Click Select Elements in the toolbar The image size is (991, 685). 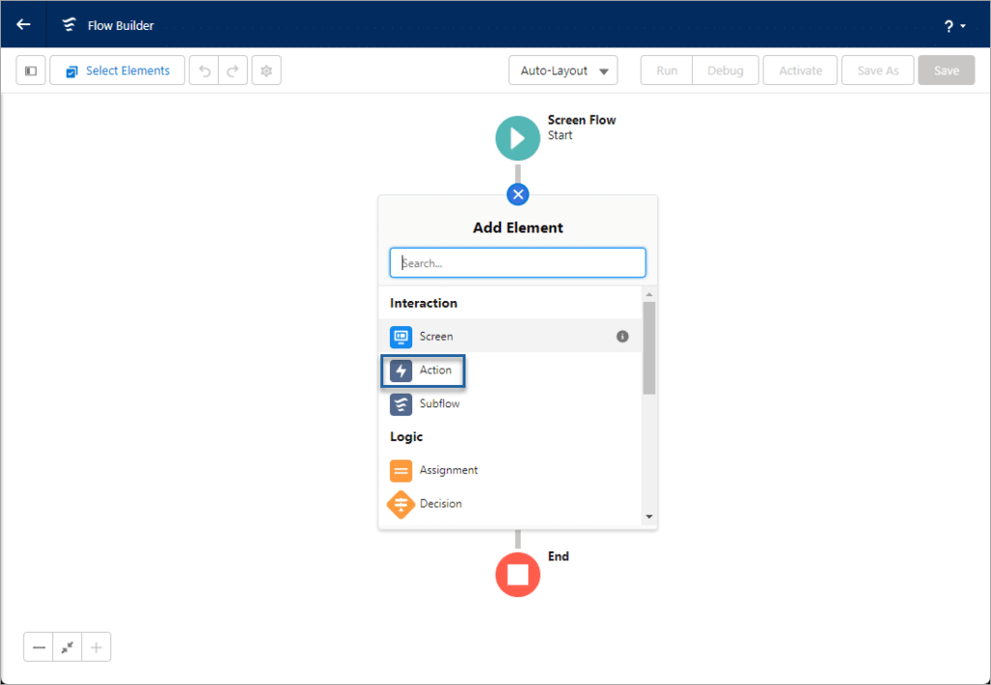tap(116, 70)
